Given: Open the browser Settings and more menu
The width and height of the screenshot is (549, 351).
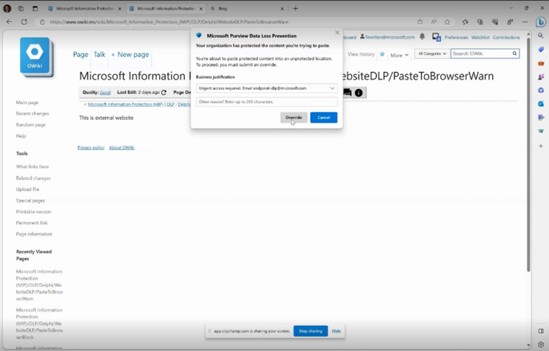Looking at the screenshot, I should (525, 21).
